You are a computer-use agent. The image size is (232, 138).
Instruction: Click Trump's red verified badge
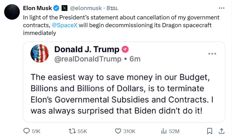[125, 49]
